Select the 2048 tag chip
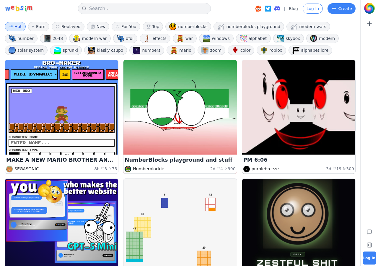The image size is (378, 266). tap(53, 38)
